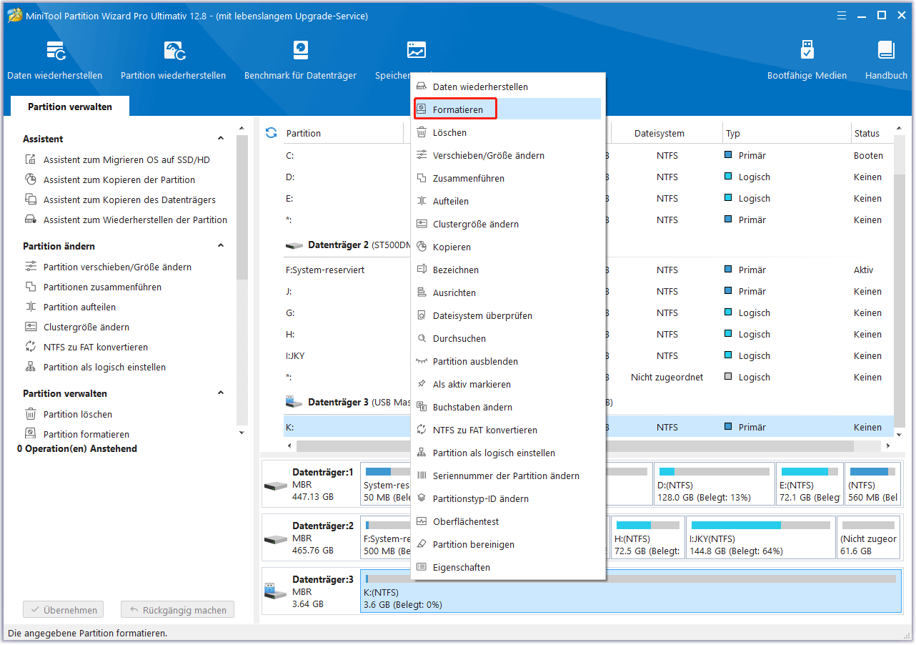Choose Formatieren from context menu
The image size is (916, 645).
click(507, 109)
